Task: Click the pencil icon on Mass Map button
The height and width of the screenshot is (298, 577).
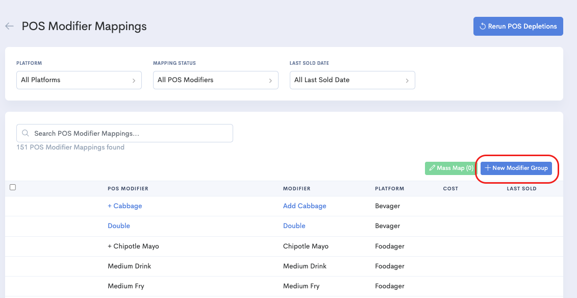Action: click(x=434, y=168)
